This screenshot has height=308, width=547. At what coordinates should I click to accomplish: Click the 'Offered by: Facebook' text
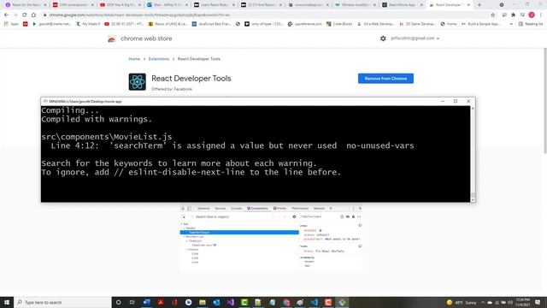point(172,89)
